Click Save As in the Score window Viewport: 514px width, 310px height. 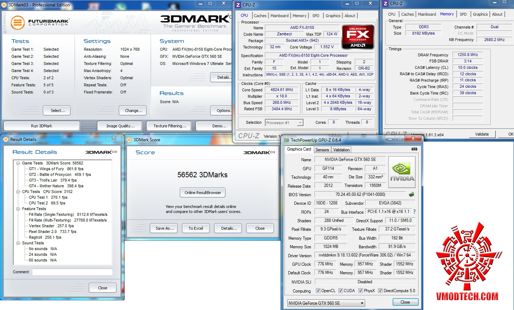pyautogui.click(x=165, y=228)
